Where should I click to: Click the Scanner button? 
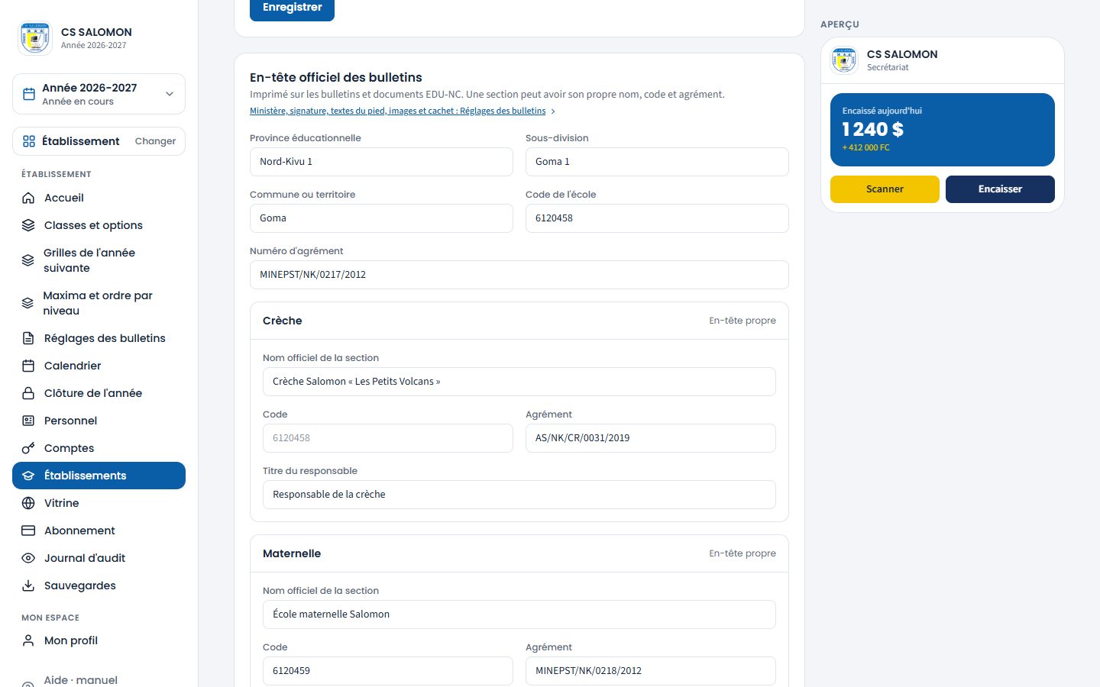click(x=885, y=189)
